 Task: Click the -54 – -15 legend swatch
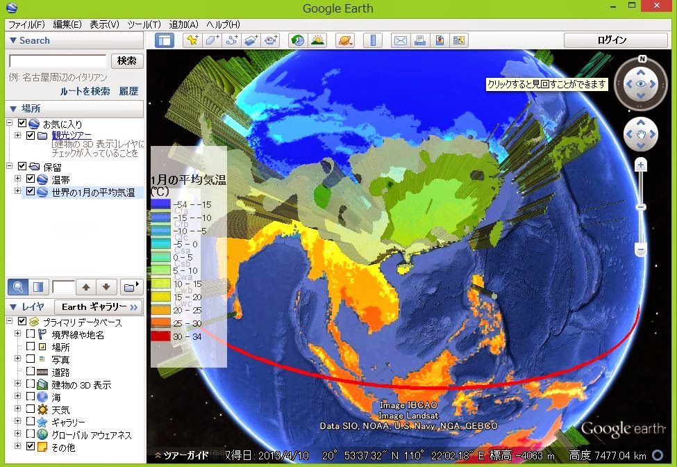pos(160,204)
